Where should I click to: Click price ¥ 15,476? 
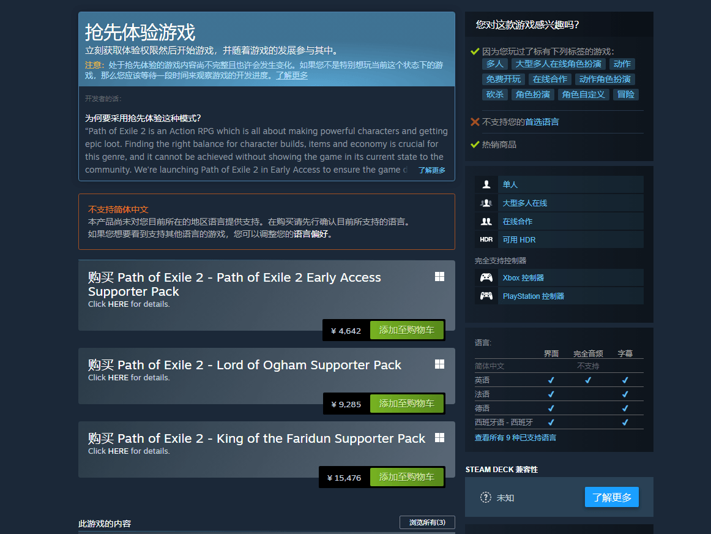(344, 478)
